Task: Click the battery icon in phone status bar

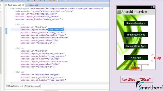Action: coord(154,7)
